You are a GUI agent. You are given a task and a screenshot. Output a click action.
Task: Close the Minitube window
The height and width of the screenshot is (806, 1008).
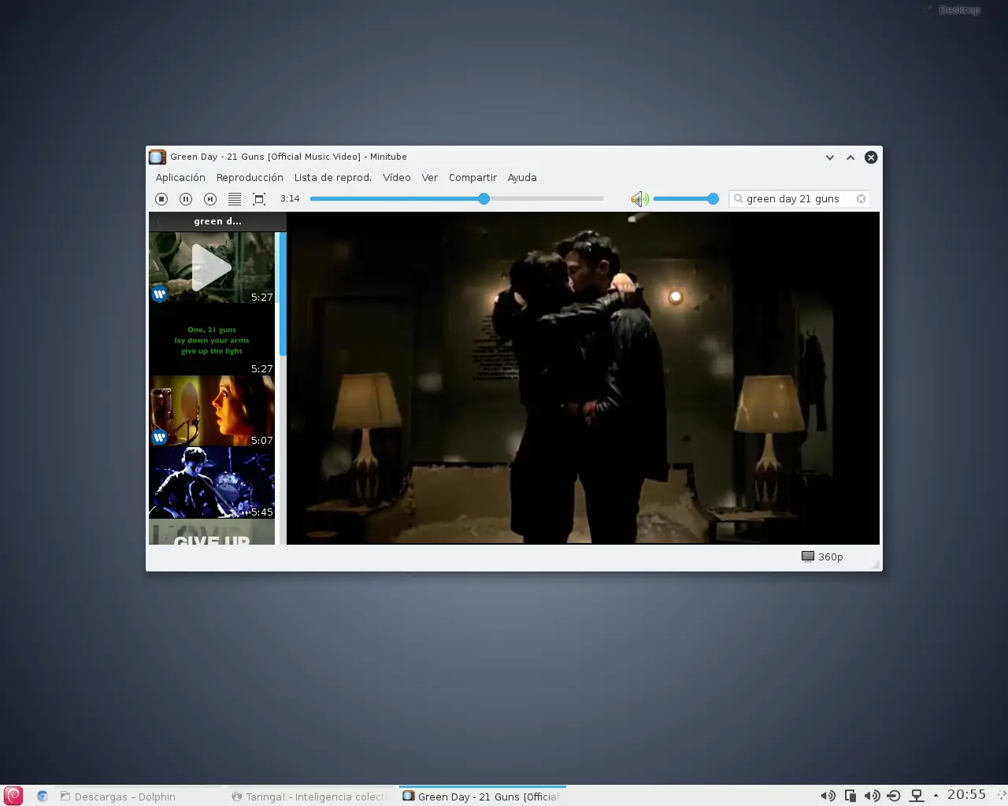871,157
